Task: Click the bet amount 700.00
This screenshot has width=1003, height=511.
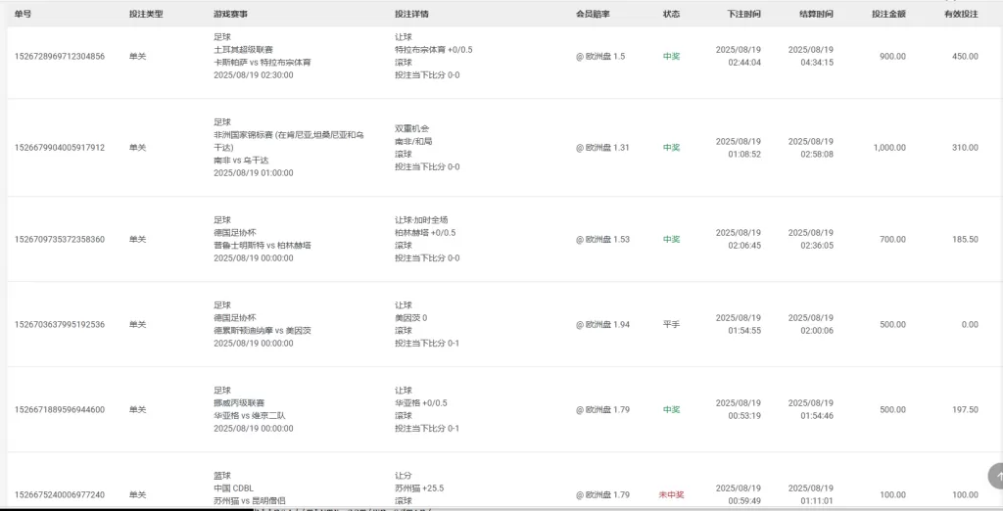Action: [892, 239]
